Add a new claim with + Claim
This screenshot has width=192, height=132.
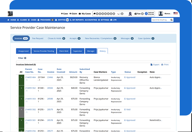[x=73, y=14]
